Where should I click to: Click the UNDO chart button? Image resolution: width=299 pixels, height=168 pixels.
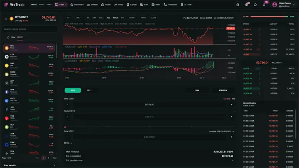(143, 18)
